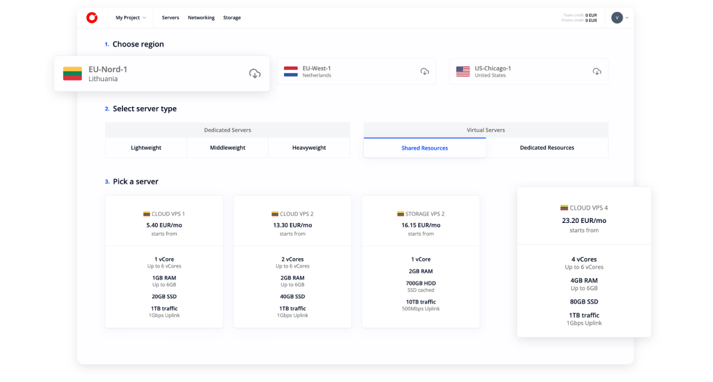
Task: Click the cloud download icon on US-Chicago-1
Action: click(x=597, y=71)
